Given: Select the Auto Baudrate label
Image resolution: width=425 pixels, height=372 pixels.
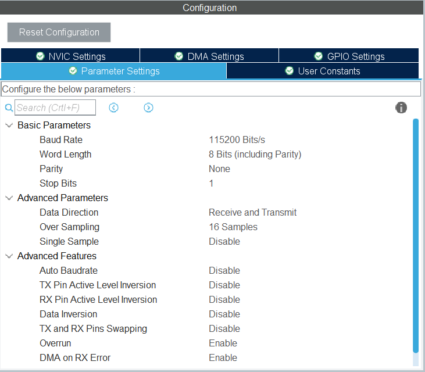Looking at the screenshot, I should [x=69, y=270].
